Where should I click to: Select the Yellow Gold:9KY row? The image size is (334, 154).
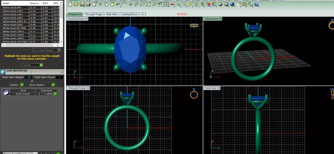coord(31,8)
